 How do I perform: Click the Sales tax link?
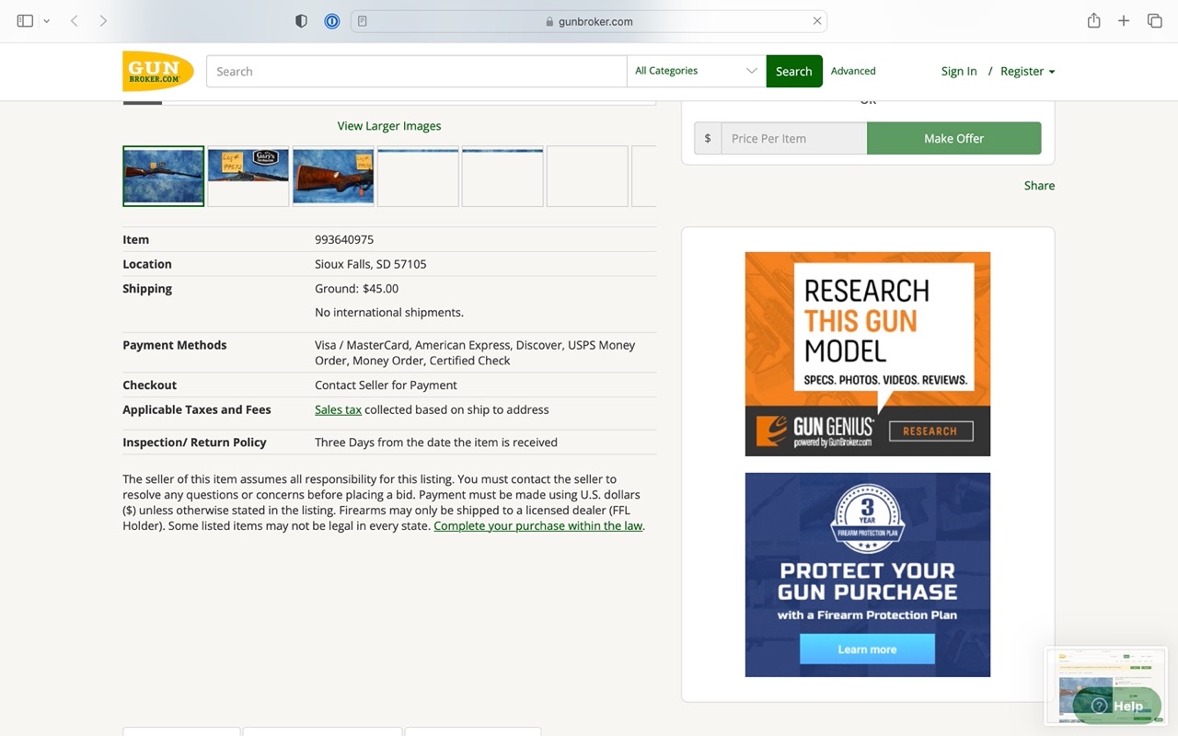338,409
